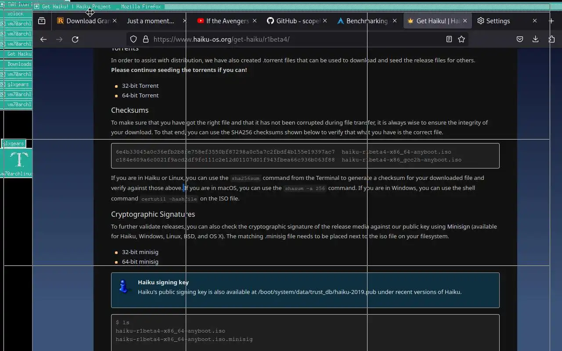
Task: Toggle reader view icon in address bar
Action: (x=449, y=39)
